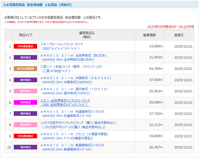Select eMAXIS Slim 国内株式(TOPIX) fund link

coord(74,89)
